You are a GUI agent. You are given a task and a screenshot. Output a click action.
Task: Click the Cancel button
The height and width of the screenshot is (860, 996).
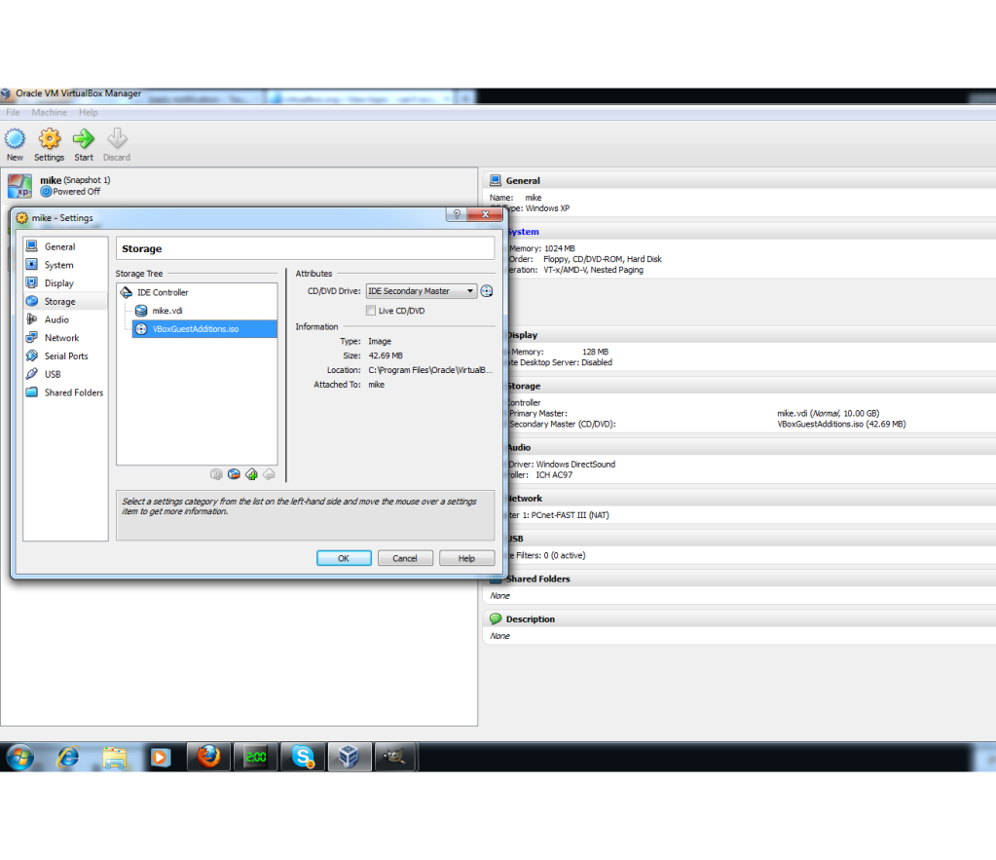pyautogui.click(x=405, y=558)
